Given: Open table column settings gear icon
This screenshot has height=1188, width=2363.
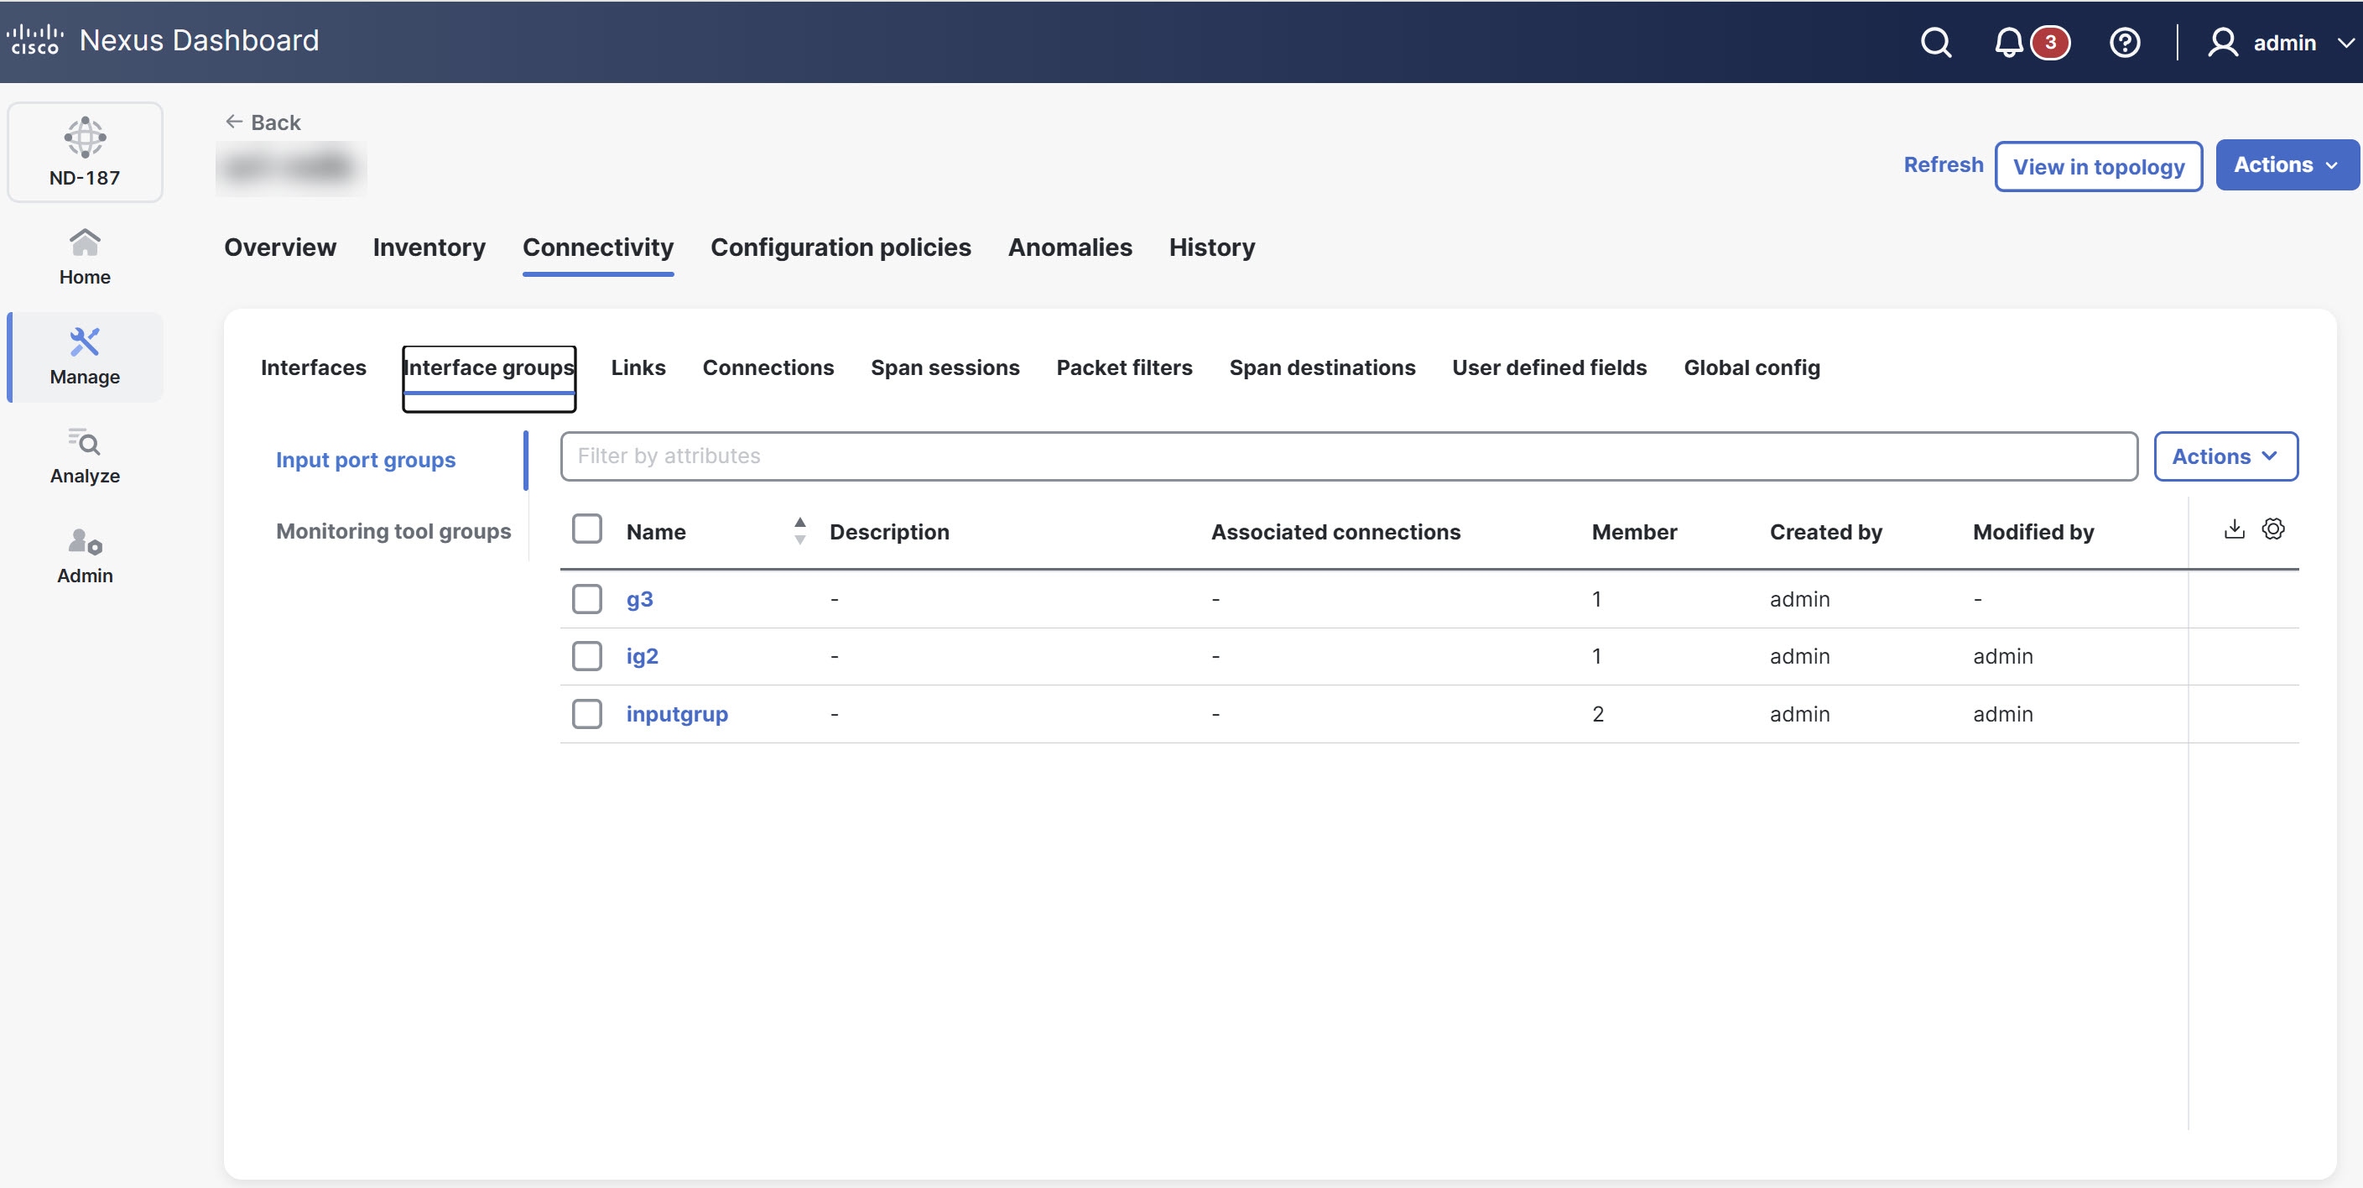Looking at the screenshot, I should (x=2273, y=529).
